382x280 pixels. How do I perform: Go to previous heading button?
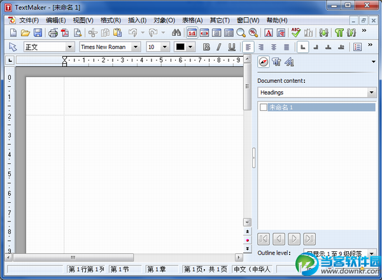click(x=279, y=239)
